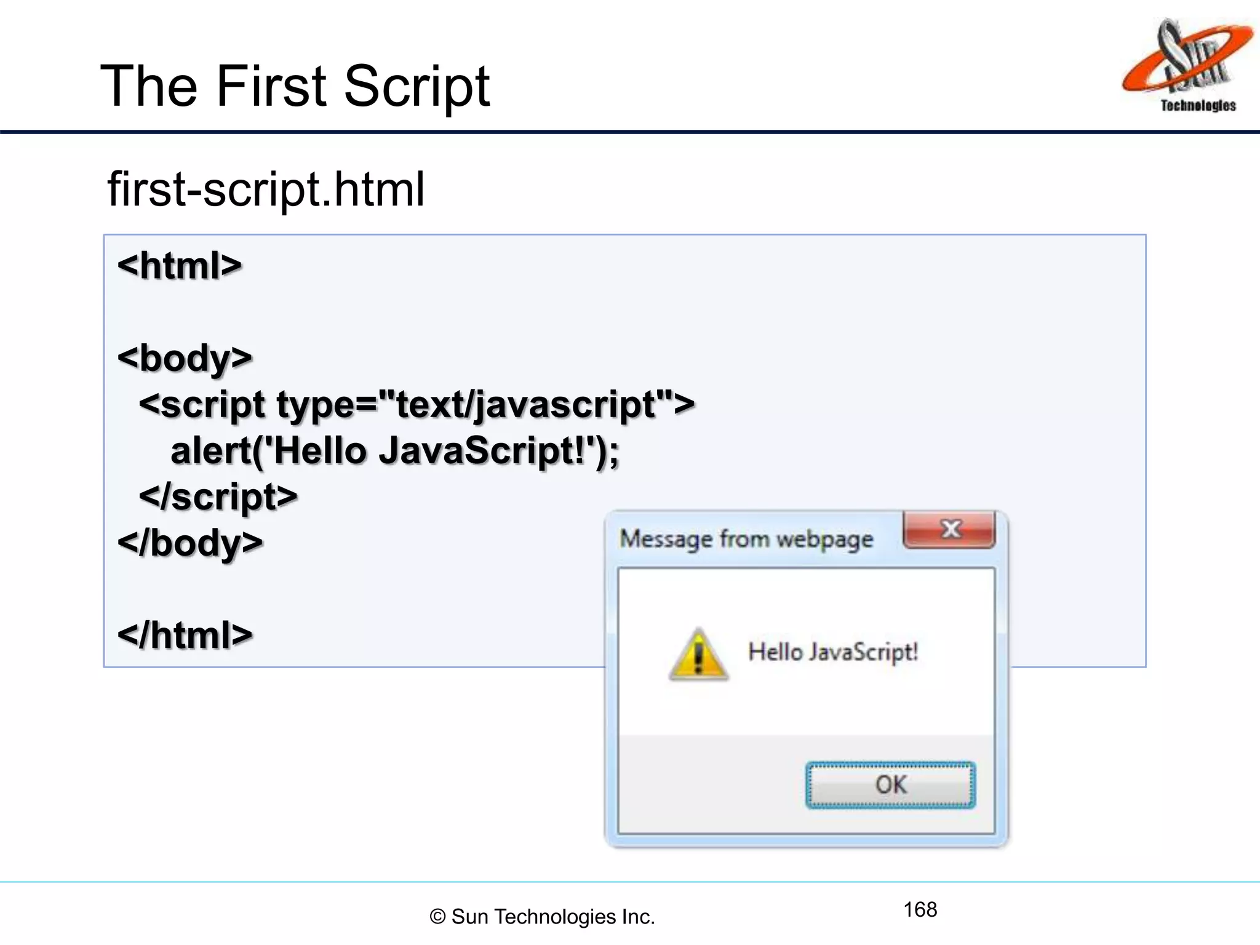Click the 'first-script.html' filename heading

click(266, 189)
